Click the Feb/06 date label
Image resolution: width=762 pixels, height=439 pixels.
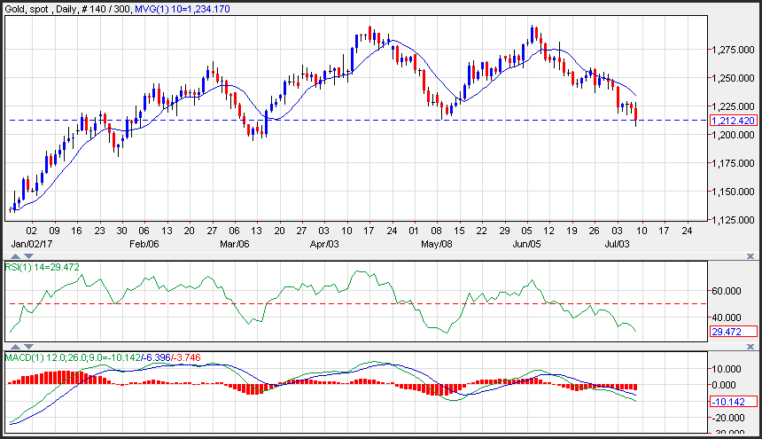tap(144, 243)
